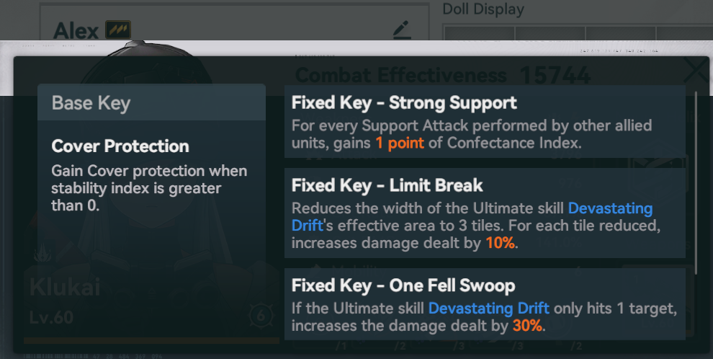Click the Combat Effectiveness 15744 value
This screenshot has height=359, width=713.
[x=555, y=75]
